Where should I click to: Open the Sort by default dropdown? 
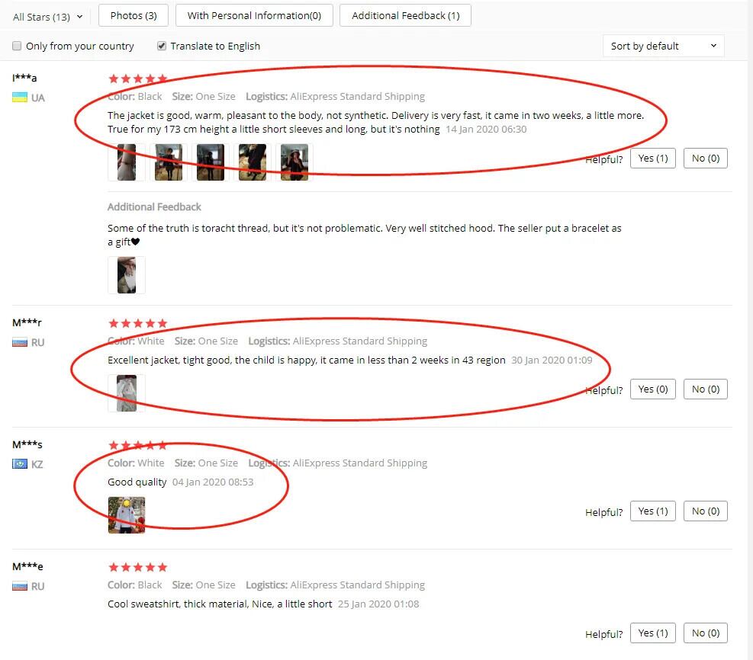(x=663, y=46)
